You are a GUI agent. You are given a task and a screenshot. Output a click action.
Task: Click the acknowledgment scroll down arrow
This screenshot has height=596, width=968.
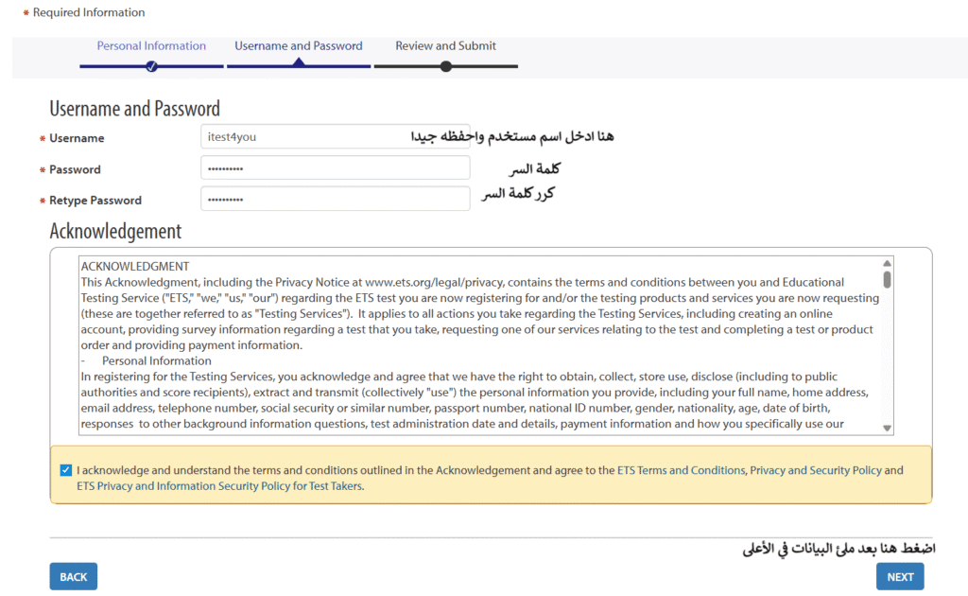[887, 428]
